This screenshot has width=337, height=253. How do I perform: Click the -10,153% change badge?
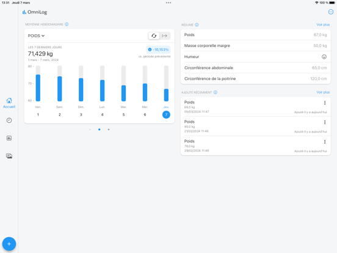[x=158, y=50]
